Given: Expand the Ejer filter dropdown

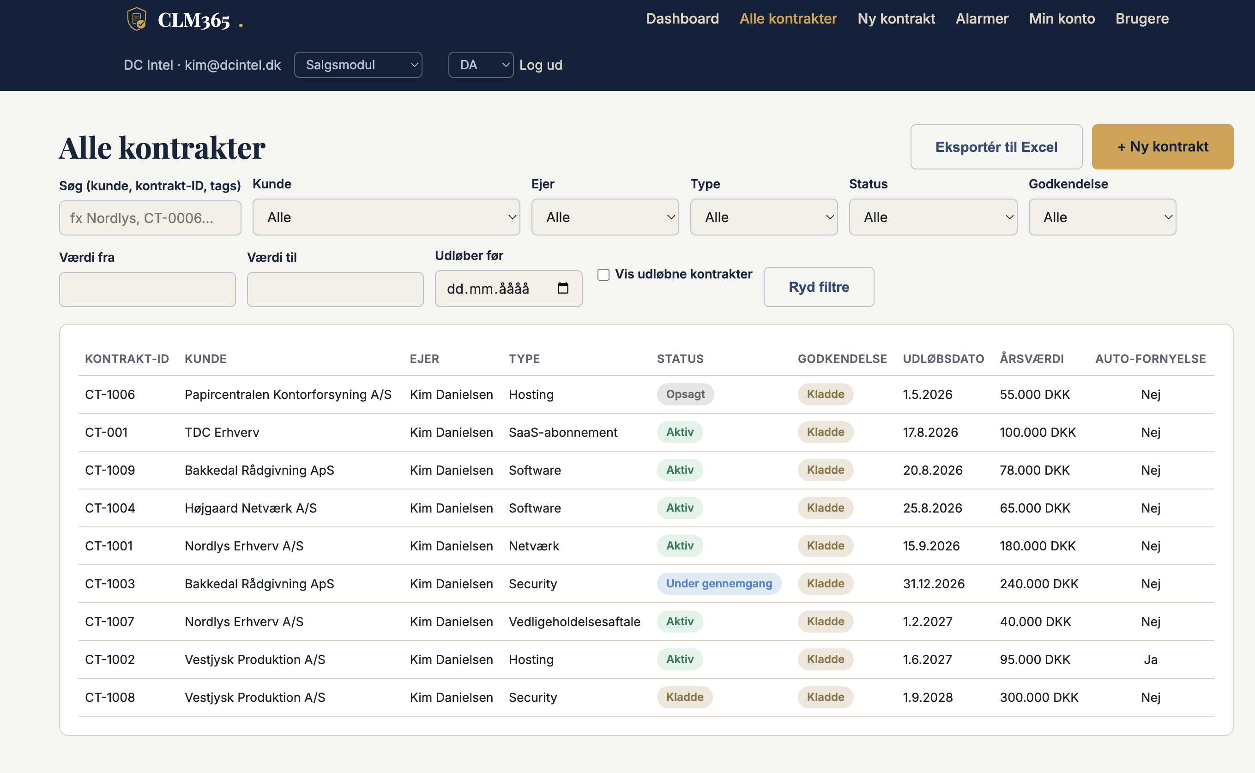Looking at the screenshot, I should click(x=605, y=217).
